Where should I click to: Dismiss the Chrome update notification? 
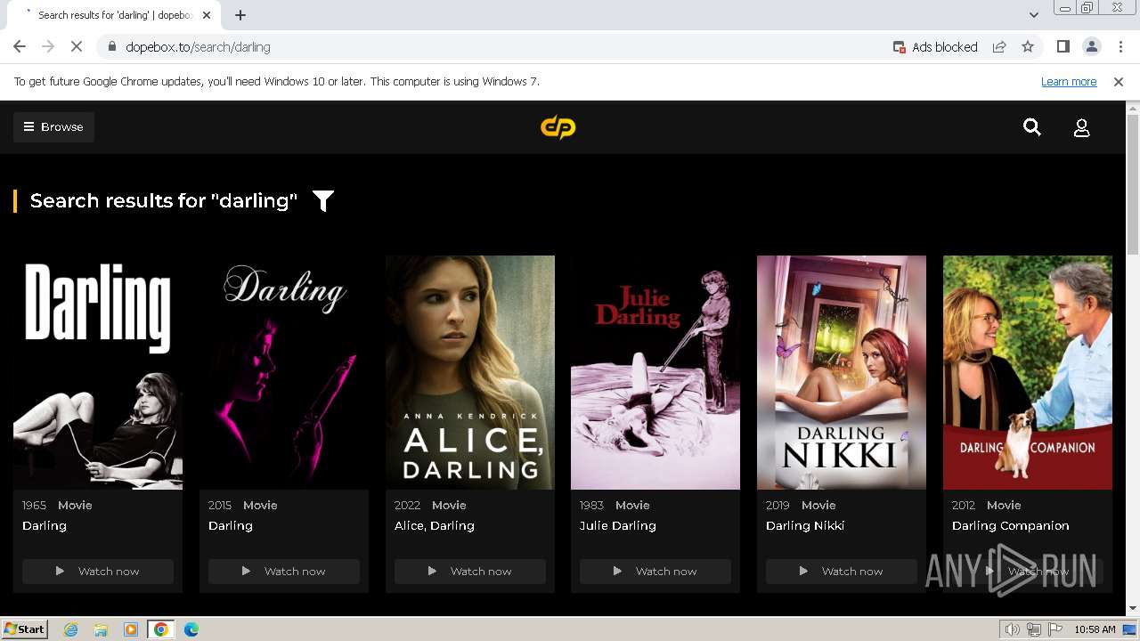1119,81
